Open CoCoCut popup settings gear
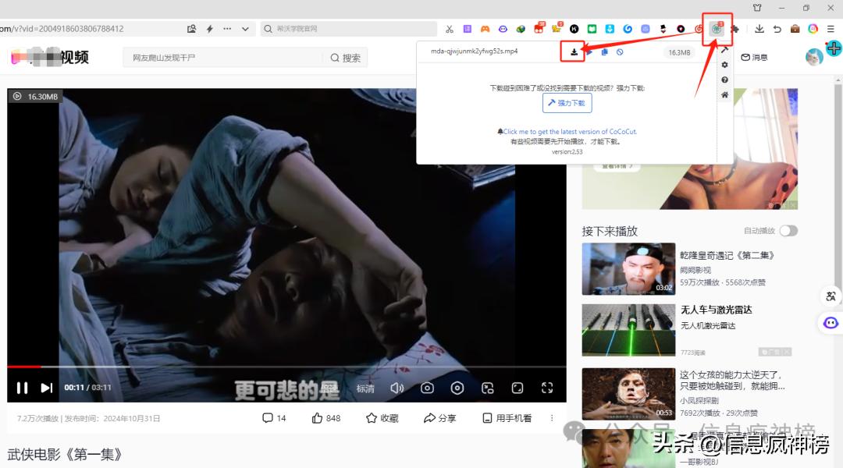 click(724, 65)
